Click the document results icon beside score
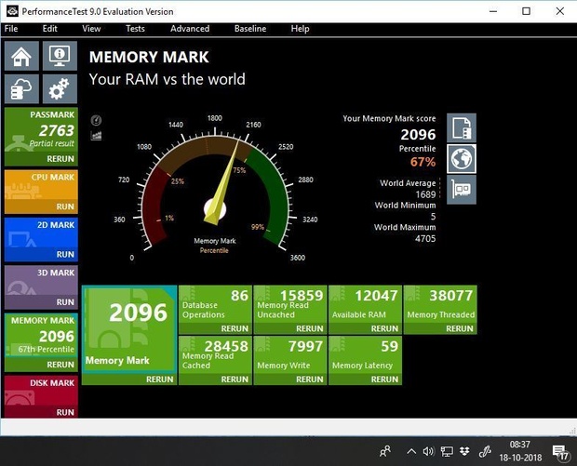577x466 pixels. (462, 128)
